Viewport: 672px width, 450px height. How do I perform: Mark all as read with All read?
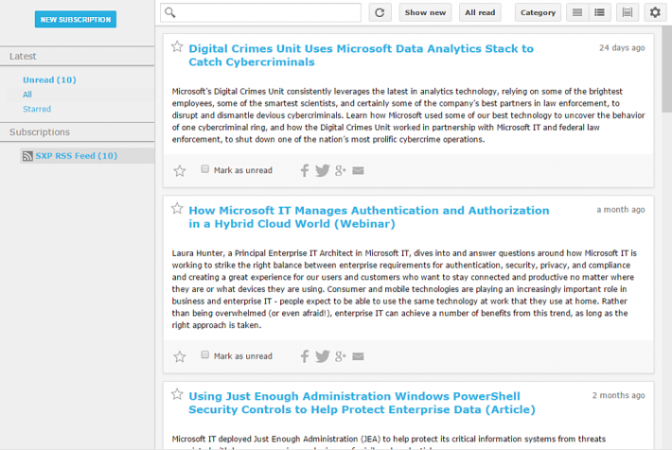pos(480,12)
